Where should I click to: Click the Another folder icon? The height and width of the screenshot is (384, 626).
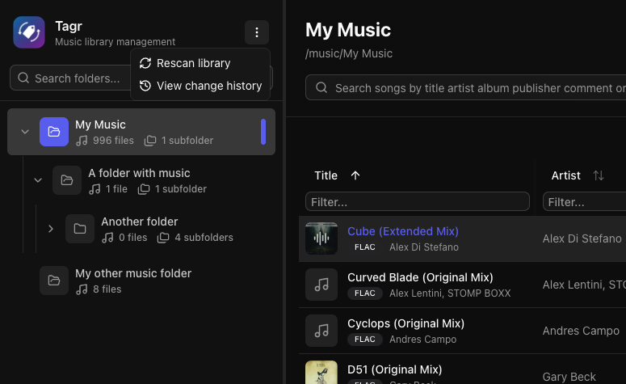point(80,229)
